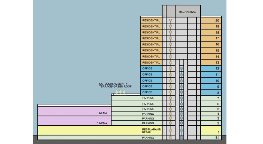This screenshot has height=144, width=263.
Task: Click the blue elevator circle on level B1
Action: [181, 138]
